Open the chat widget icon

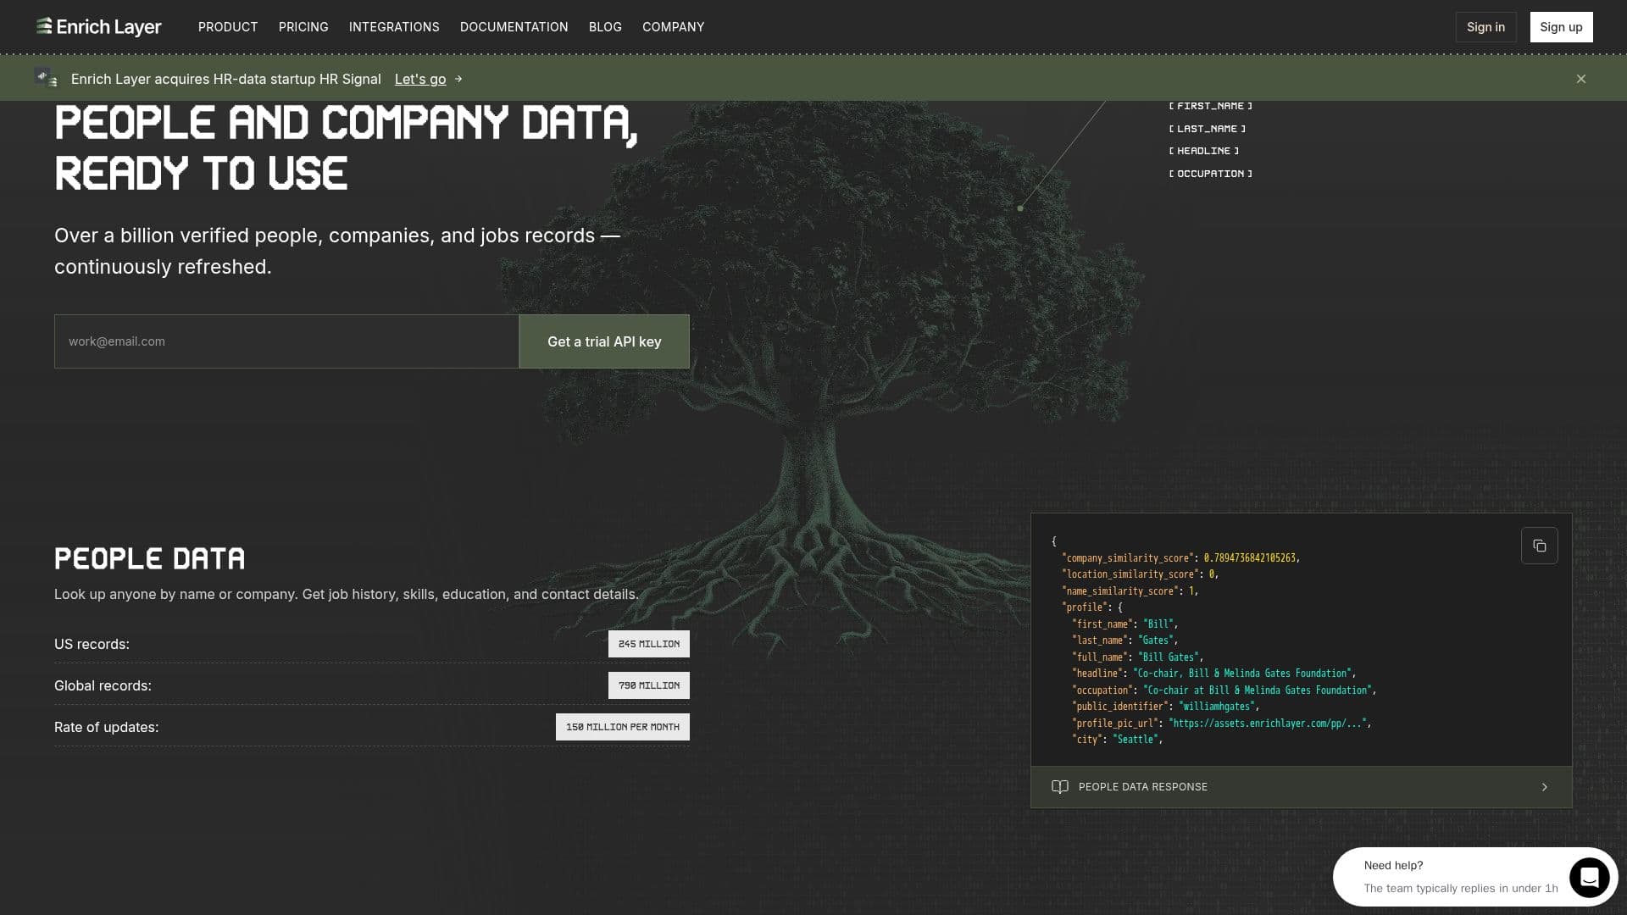[1590, 878]
